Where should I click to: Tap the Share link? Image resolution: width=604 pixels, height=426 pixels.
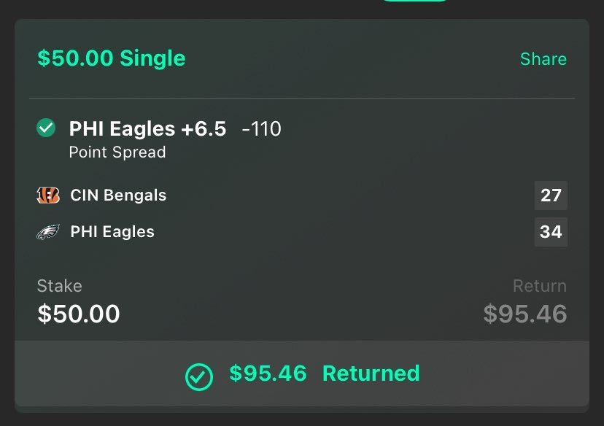543,59
